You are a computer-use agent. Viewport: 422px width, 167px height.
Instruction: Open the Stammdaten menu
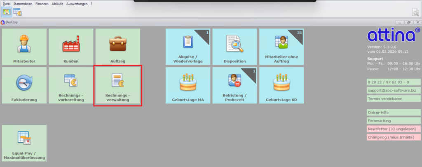click(23, 4)
